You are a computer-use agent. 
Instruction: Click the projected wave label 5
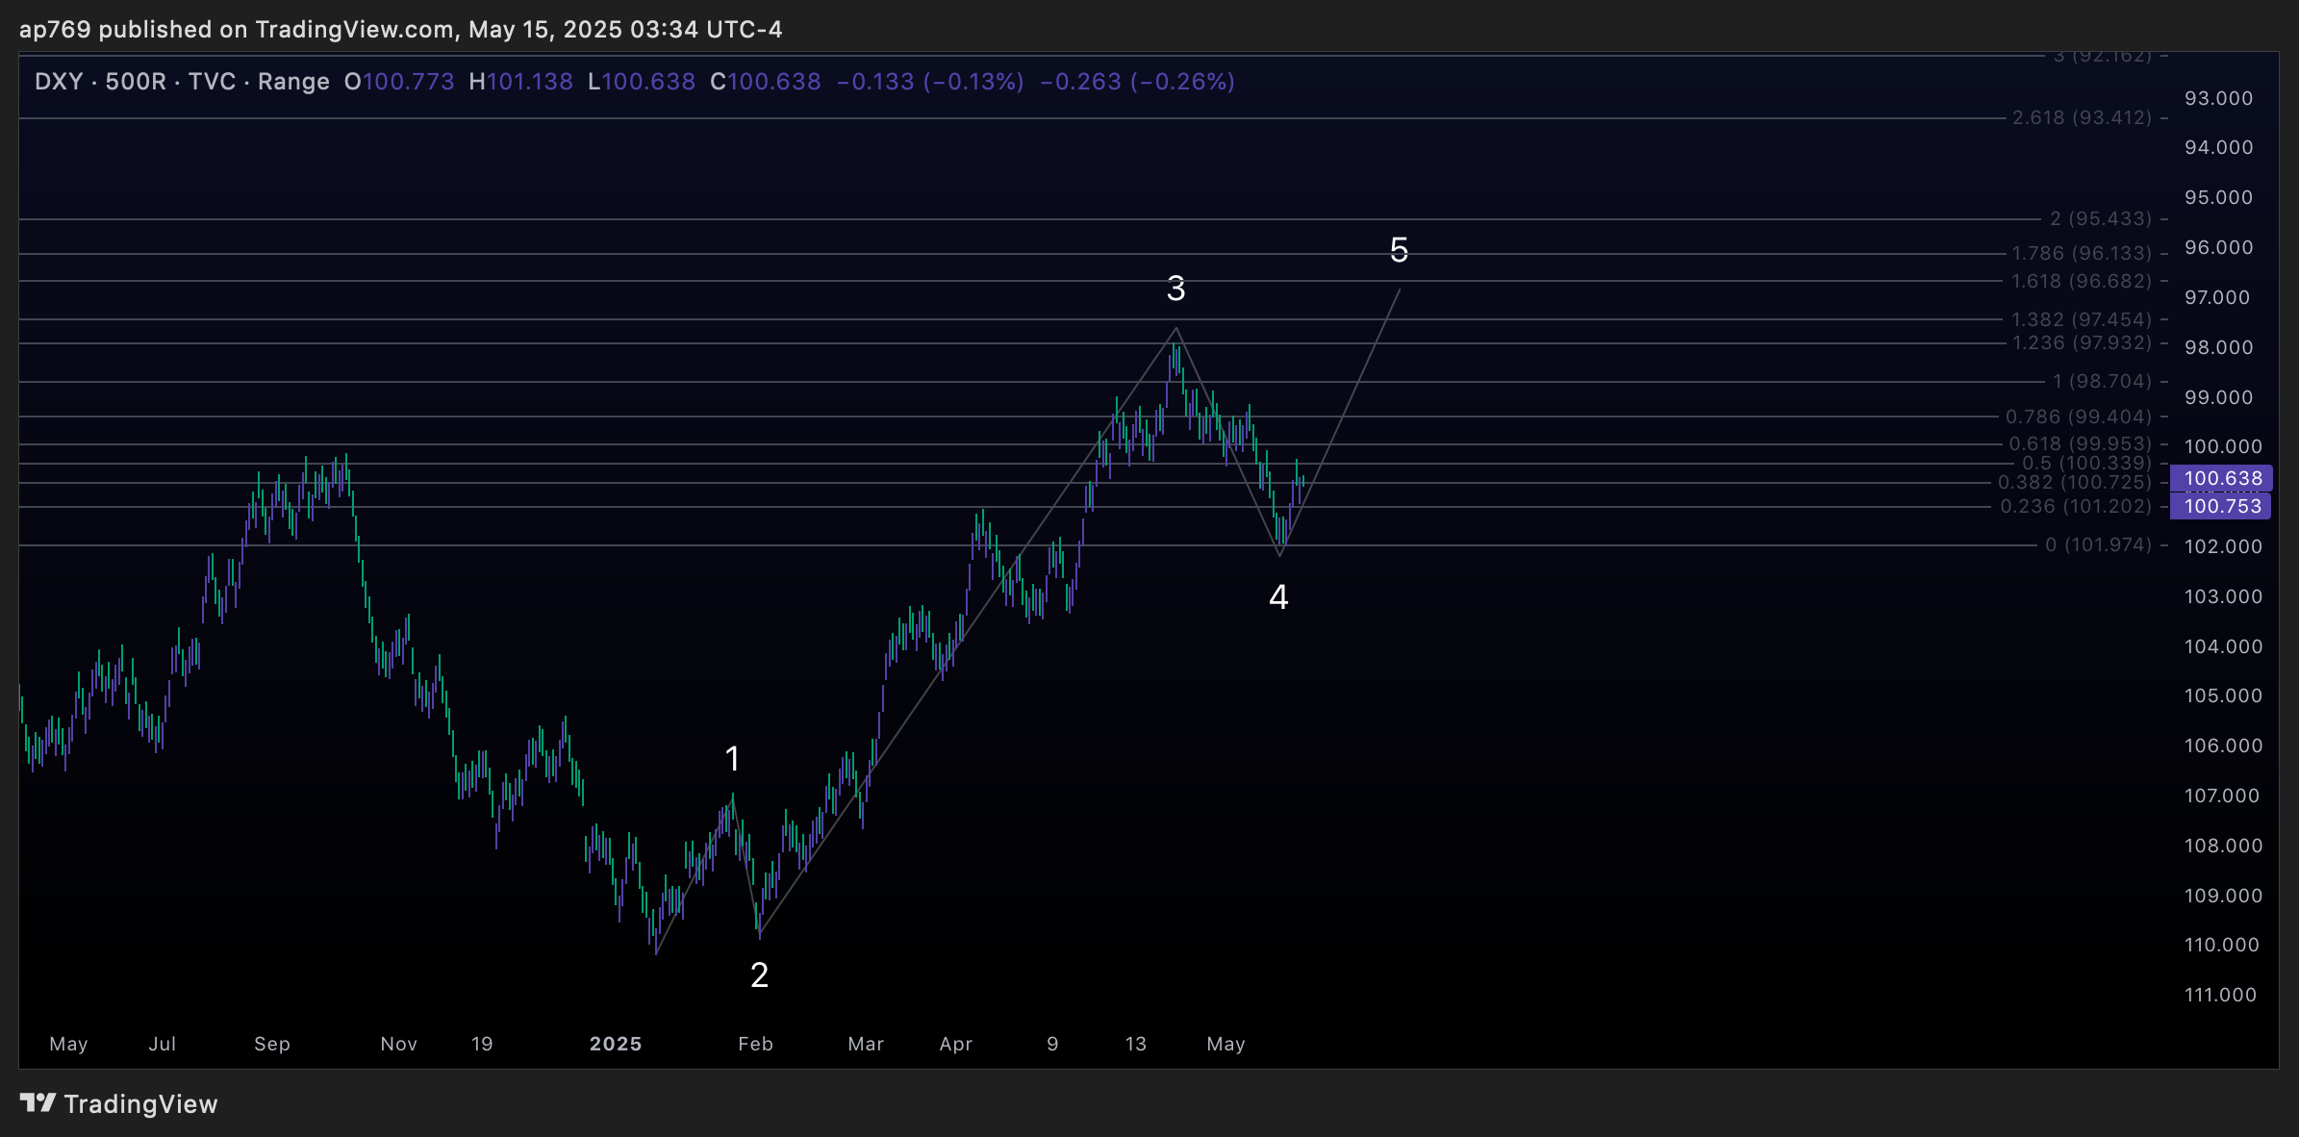click(1399, 250)
